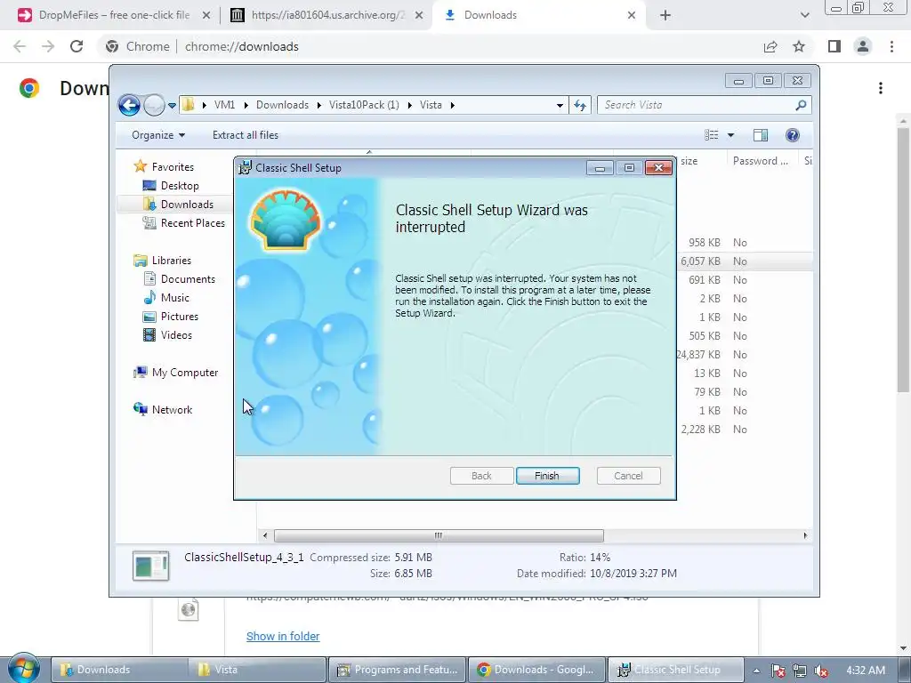This screenshot has width=911, height=683.
Task: Open a new Chrome tab
Action: [665, 16]
